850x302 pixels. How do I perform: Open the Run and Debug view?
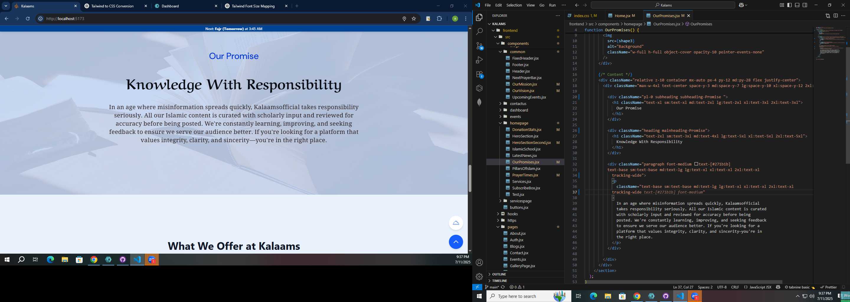point(479,60)
